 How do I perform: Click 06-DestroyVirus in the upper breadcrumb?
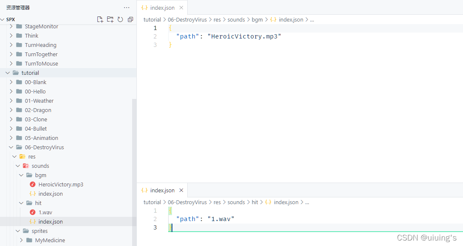187,20
